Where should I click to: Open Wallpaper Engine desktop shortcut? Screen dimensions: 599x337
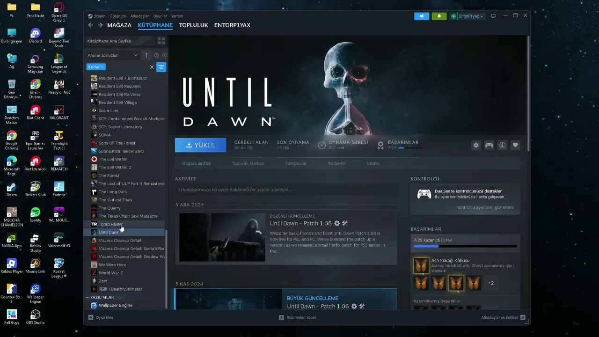pos(35,293)
